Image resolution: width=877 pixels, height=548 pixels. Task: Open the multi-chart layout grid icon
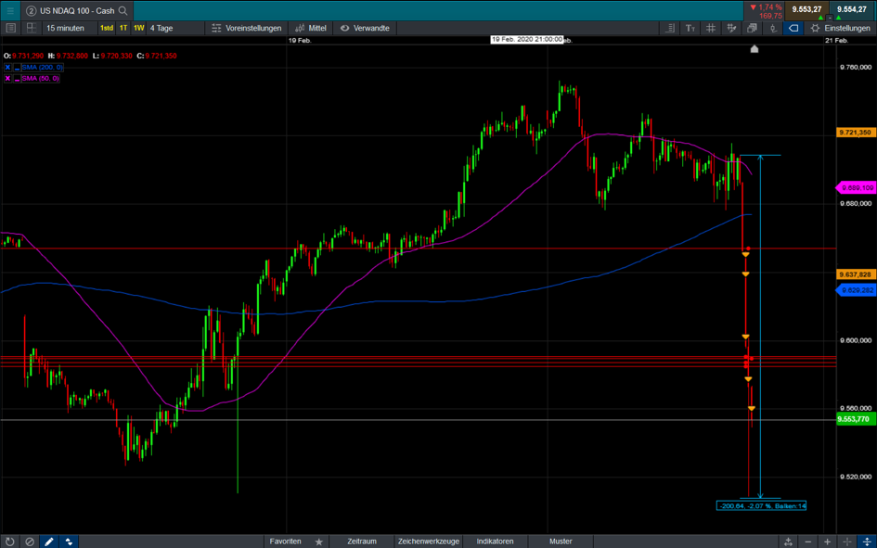pyautogui.click(x=32, y=28)
